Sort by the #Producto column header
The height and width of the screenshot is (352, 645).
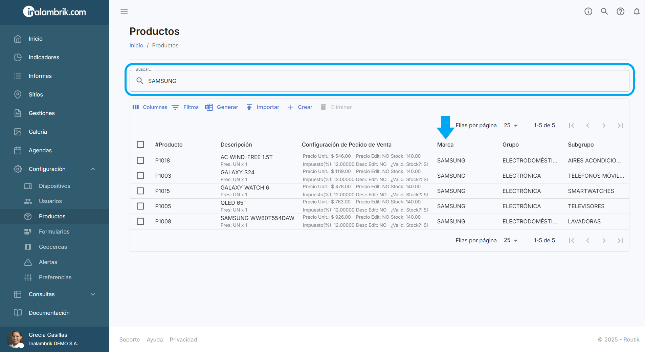[169, 145]
